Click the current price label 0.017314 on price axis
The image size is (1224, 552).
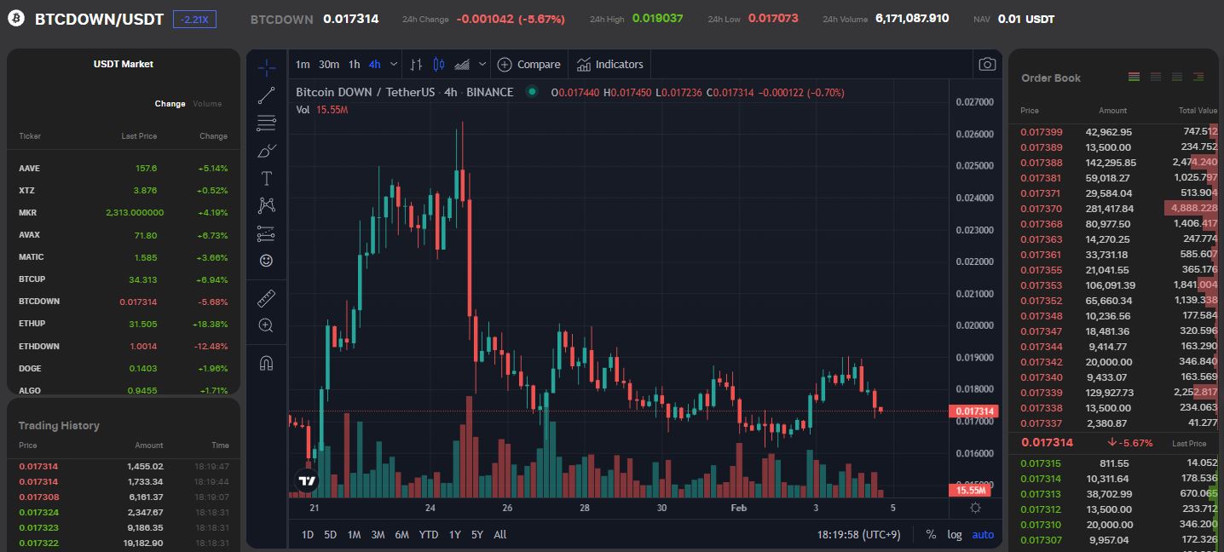pos(973,411)
